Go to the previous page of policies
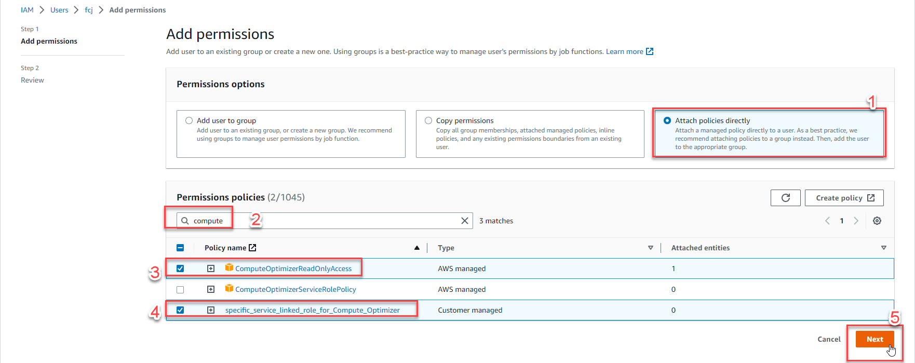The height and width of the screenshot is (363, 915). [x=828, y=221]
